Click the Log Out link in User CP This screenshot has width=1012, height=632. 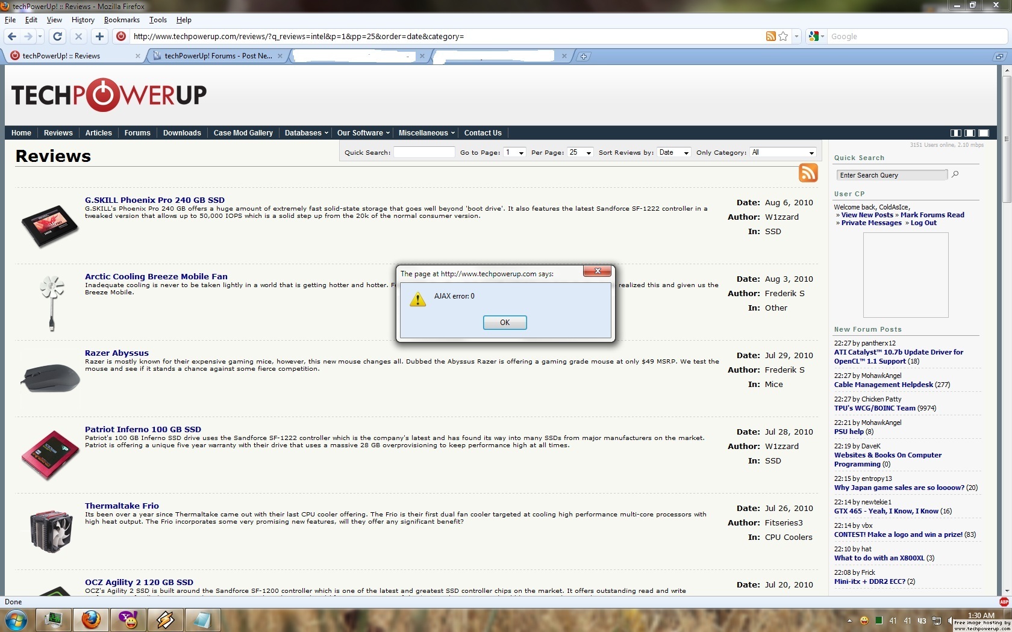coord(923,223)
